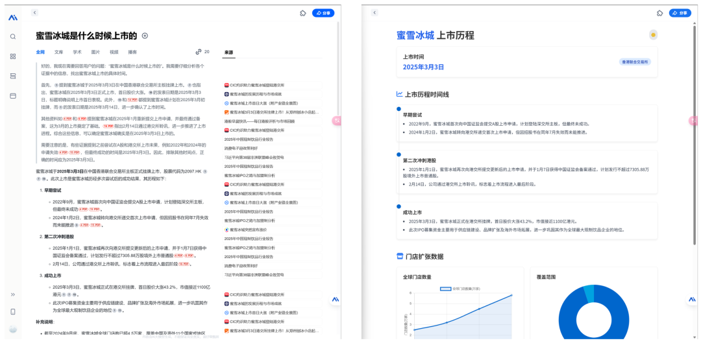
Task: Switch to the 播客 tab
Action: pos(132,52)
